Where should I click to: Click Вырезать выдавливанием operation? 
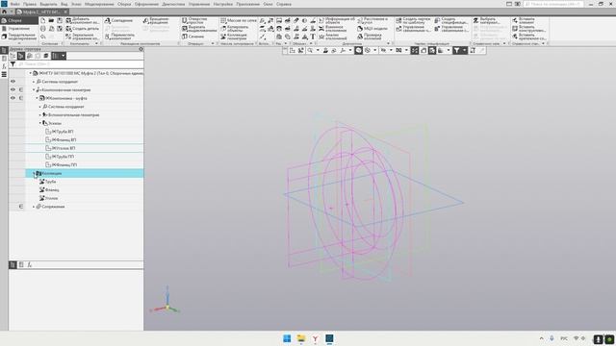199,29
